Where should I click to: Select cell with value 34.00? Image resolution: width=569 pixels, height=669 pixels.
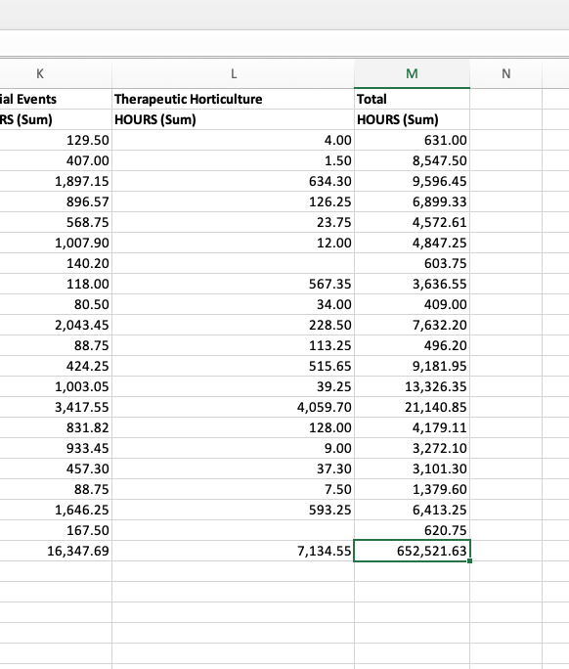(x=234, y=304)
